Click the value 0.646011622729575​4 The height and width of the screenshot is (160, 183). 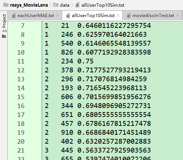[114, 26]
